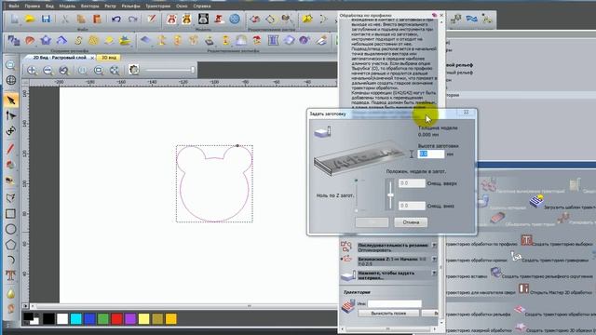The width and height of the screenshot is (596, 335).
Task: Click the Undo arrow icon
Action: click(x=116, y=19)
